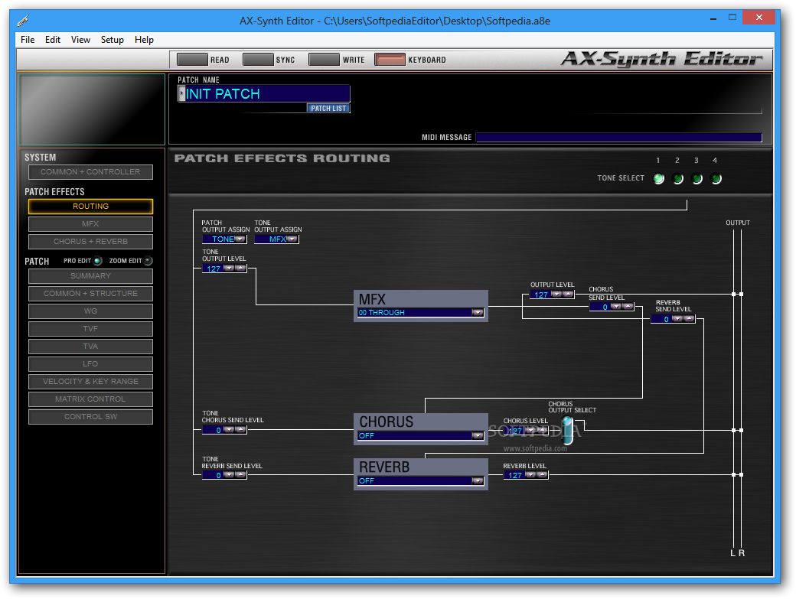Open VELOCITY & KEY RANGE page
796x599 pixels.
tap(90, 382)
